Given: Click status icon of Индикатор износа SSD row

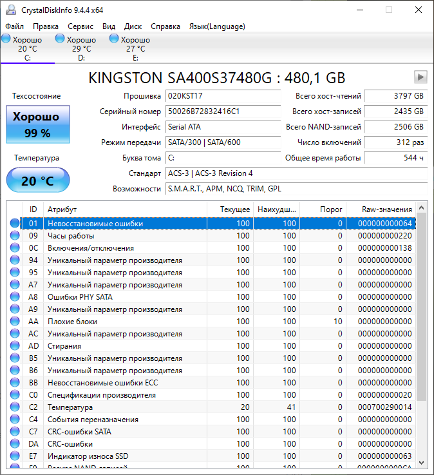Looking at the screenshot, I should tap(15, 456).
